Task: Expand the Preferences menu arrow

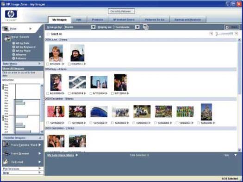Action: 39,169
